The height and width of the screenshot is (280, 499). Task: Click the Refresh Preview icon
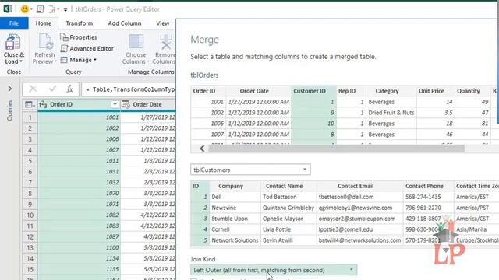pyautogui.click(x=45, y=42)
